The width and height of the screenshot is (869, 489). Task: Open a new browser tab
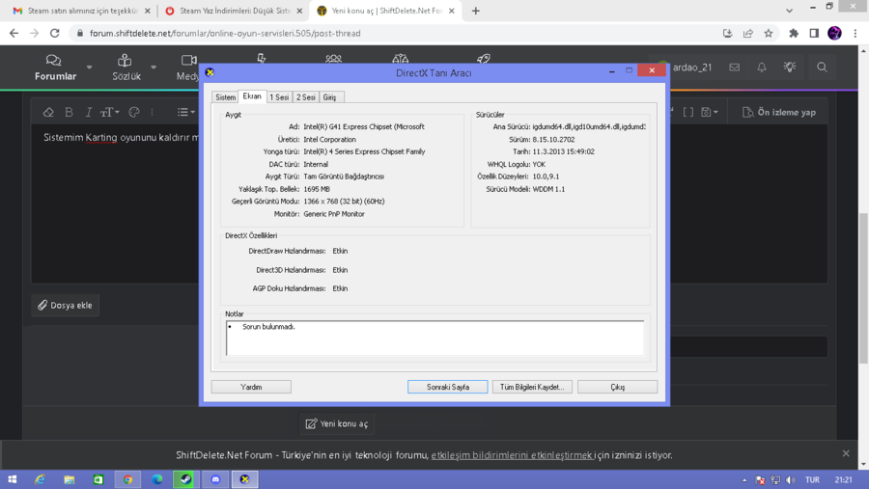point(475,11)
